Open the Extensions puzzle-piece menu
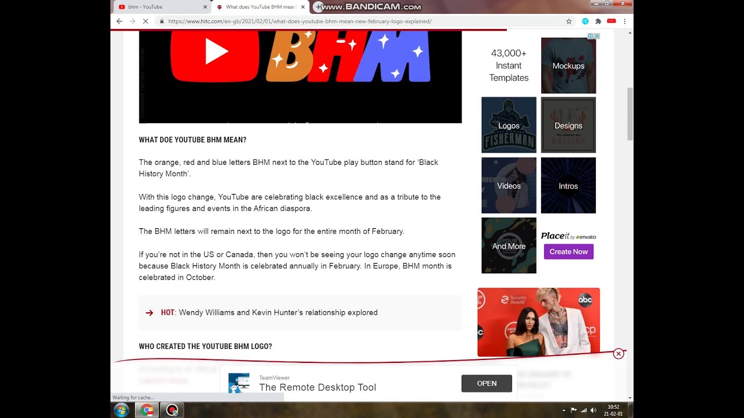 click(x=598, y=21)
